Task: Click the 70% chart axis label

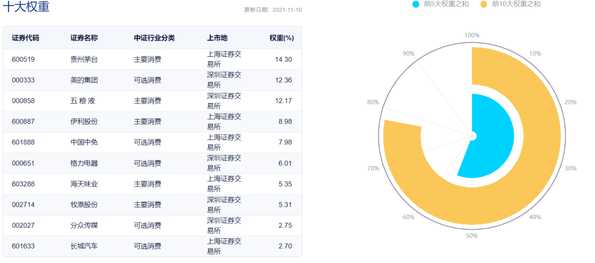Action: coord(373,169)
